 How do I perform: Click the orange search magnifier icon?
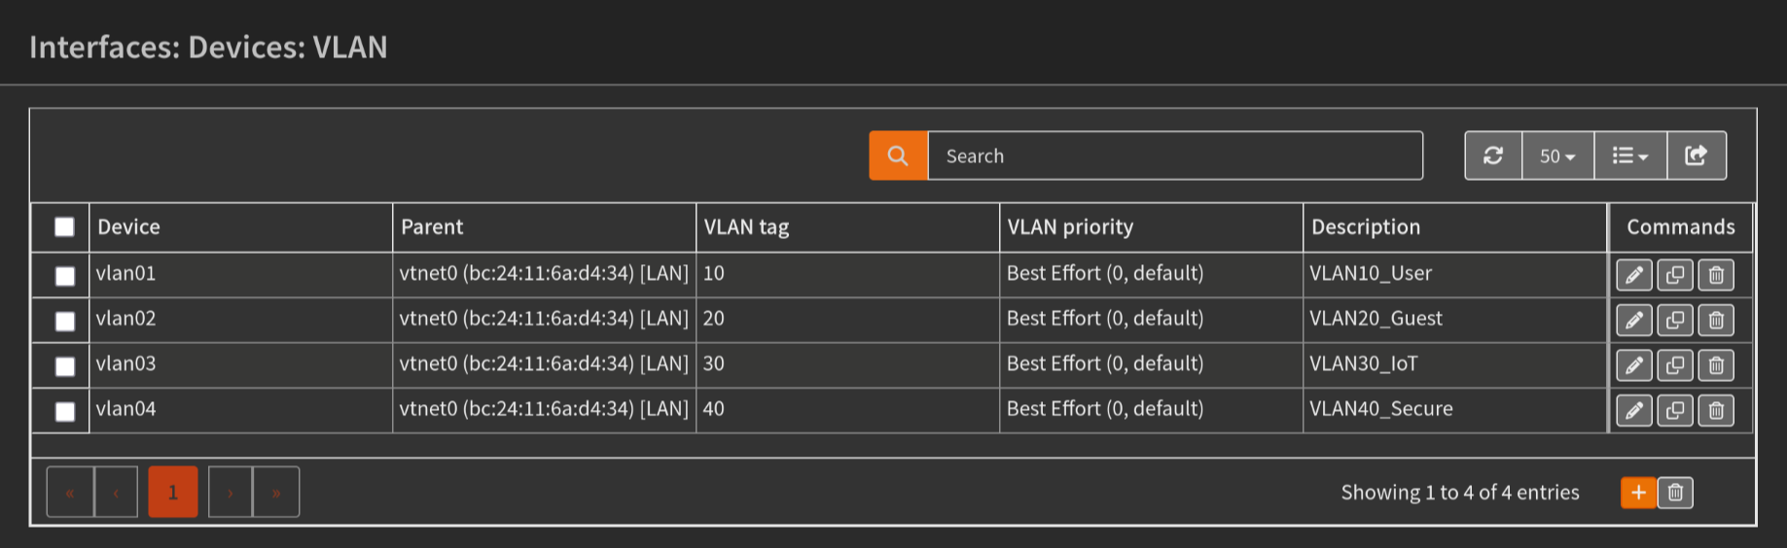pos(897,155)
